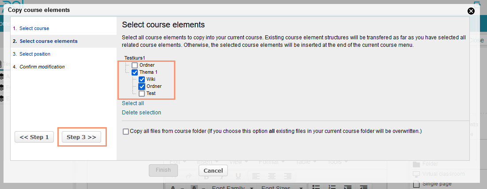Uncheck the Wiki checkbox
The image size is (487, 189).
click(142, 79)
